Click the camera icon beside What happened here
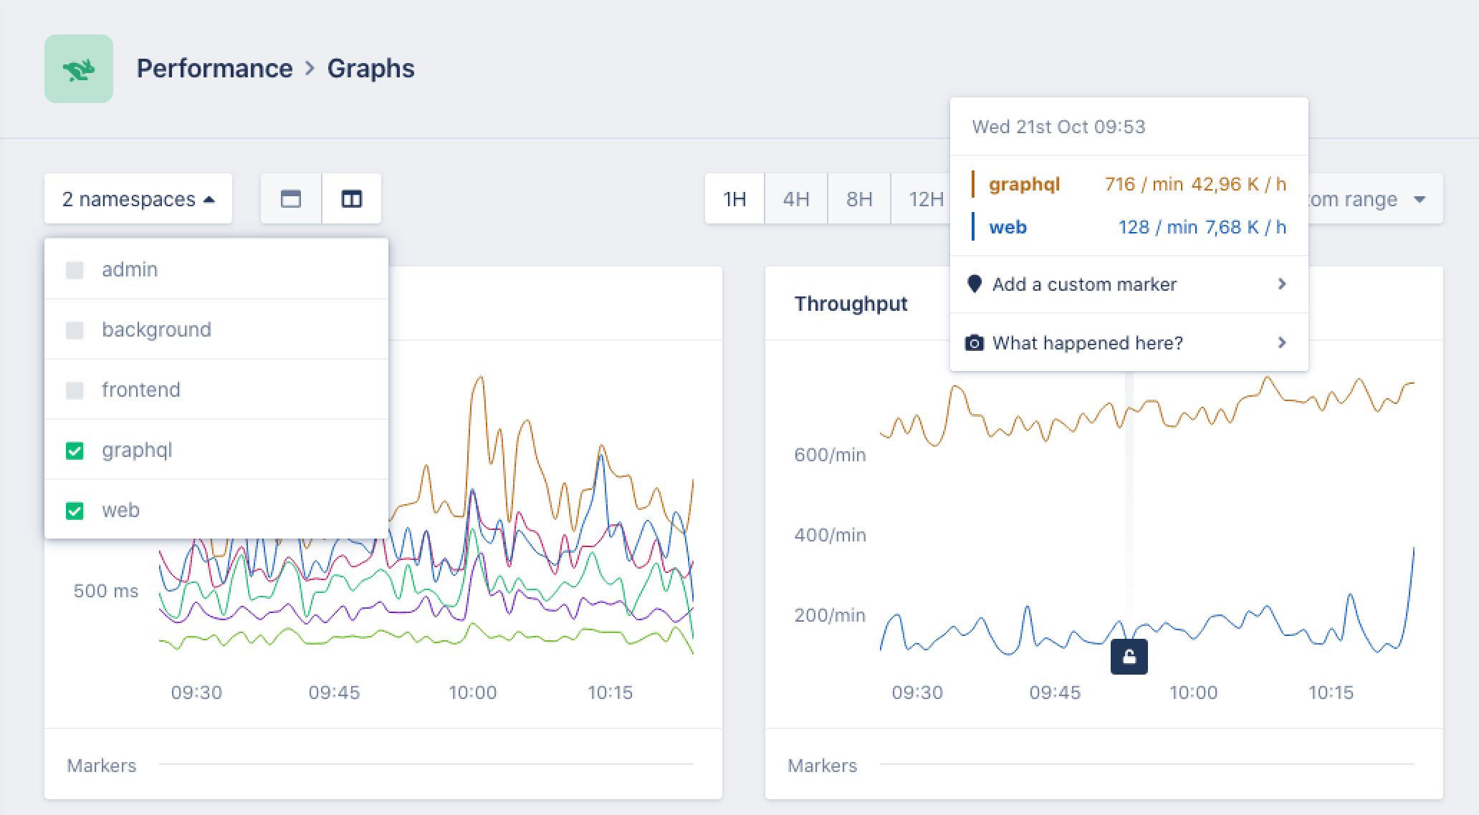1479x815 pixels. click(x=975, y=343)
